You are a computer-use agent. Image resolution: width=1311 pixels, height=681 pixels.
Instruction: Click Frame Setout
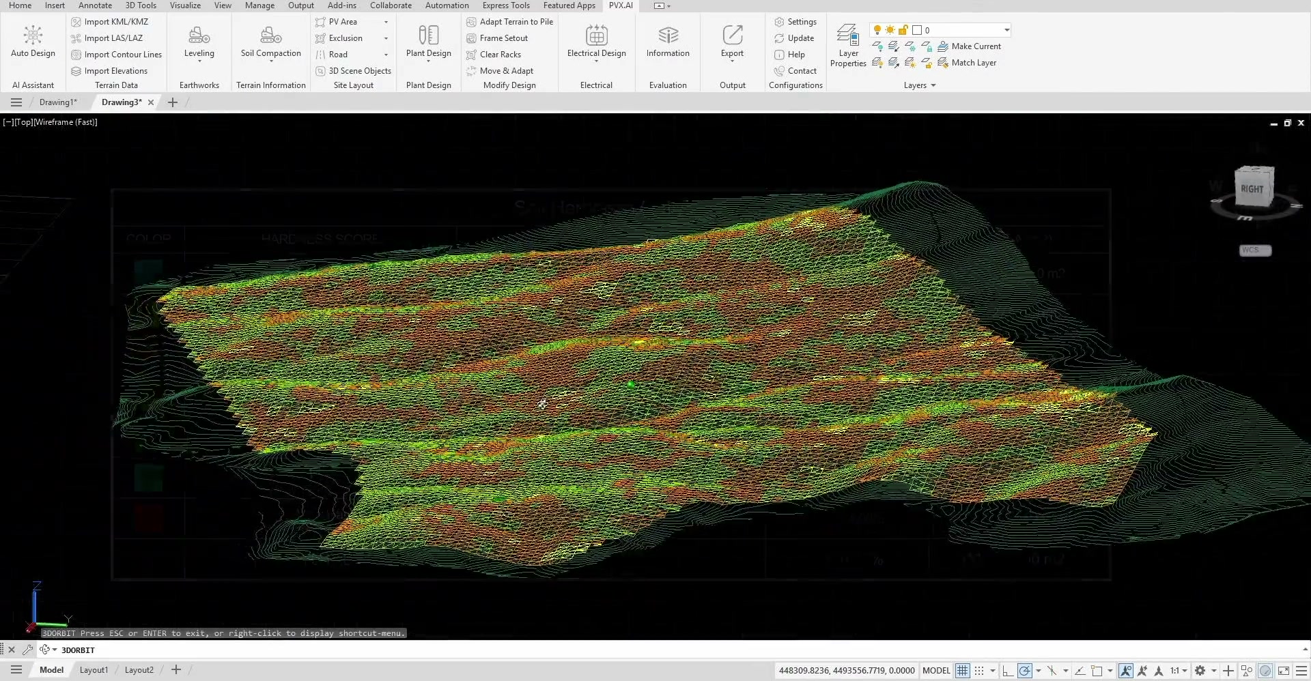pos(497,38)
